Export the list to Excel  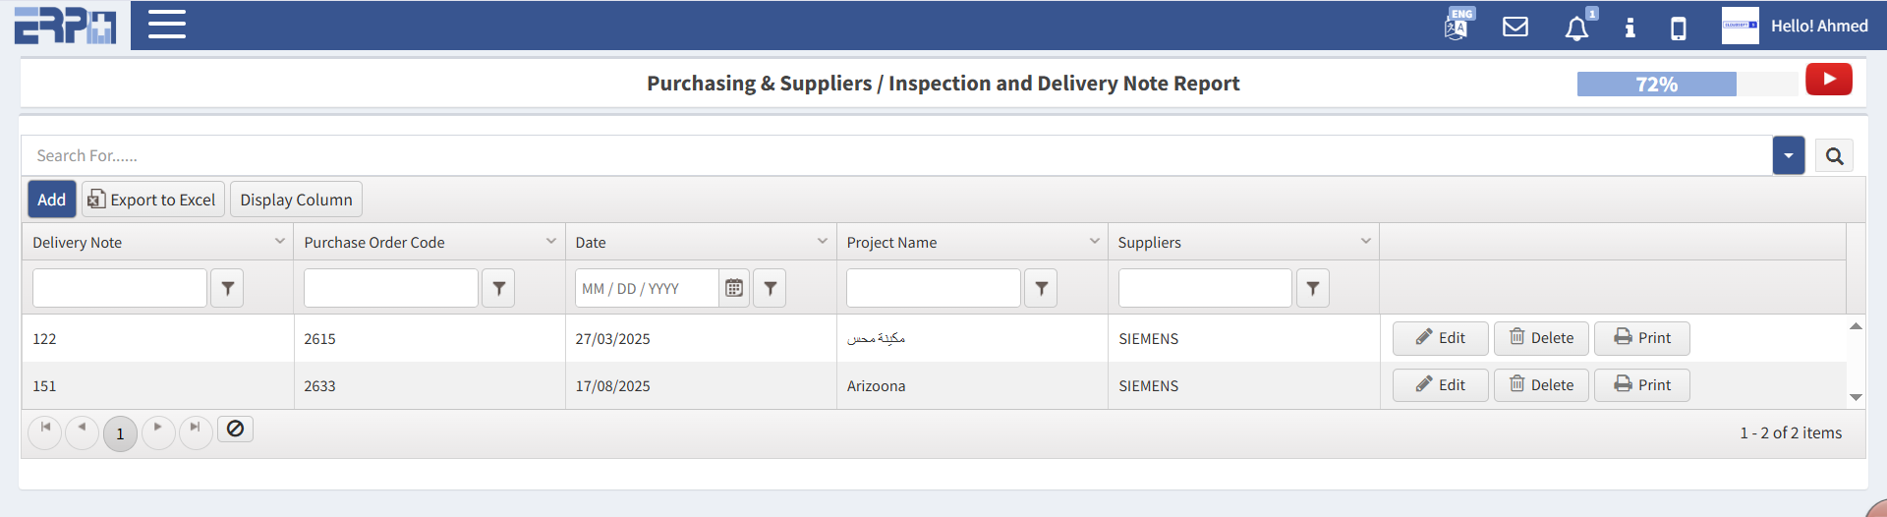tap(152, 200)
